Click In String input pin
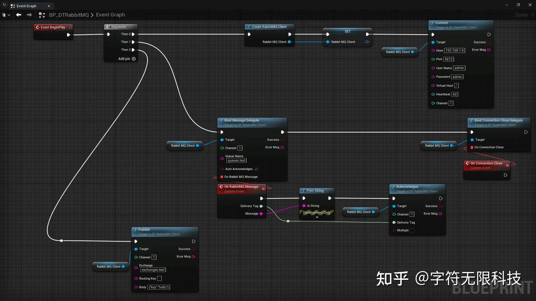 point(304,206)
